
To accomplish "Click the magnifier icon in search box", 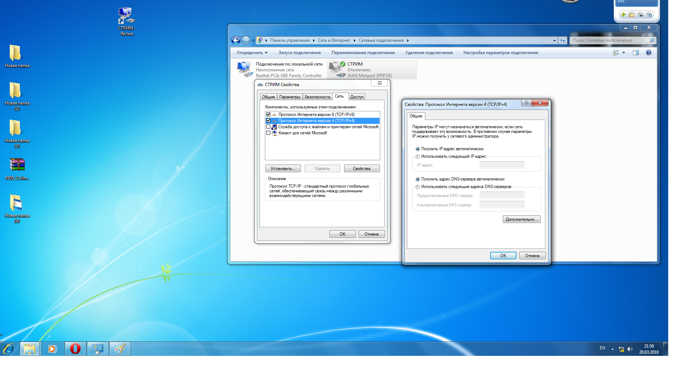I will click(x=652, y=40).
